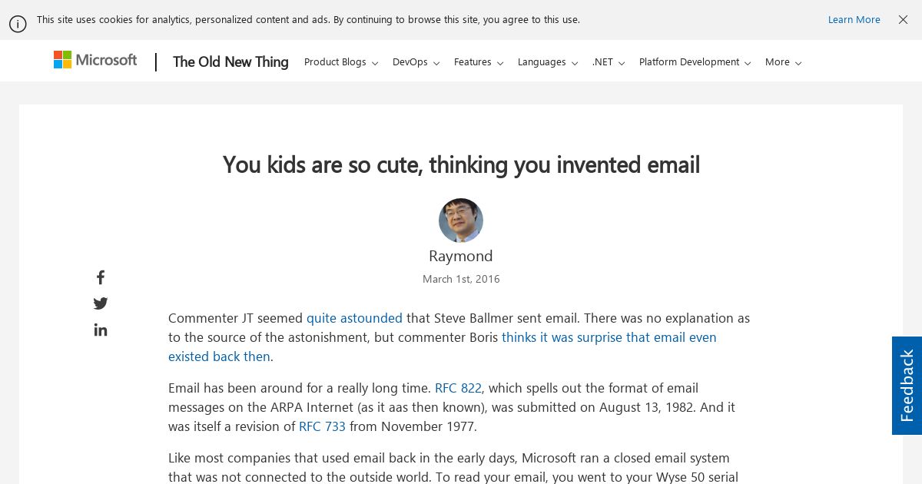Click the Microsoft logo
Viewport: 922px width, 484px height.
[95, 60]
